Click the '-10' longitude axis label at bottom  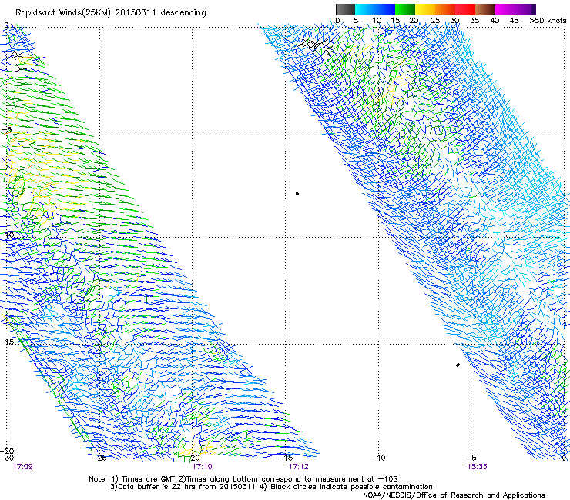click(378, 458)
